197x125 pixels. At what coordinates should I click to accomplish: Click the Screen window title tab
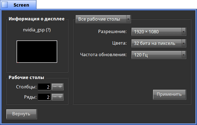[x=21, y=5]
